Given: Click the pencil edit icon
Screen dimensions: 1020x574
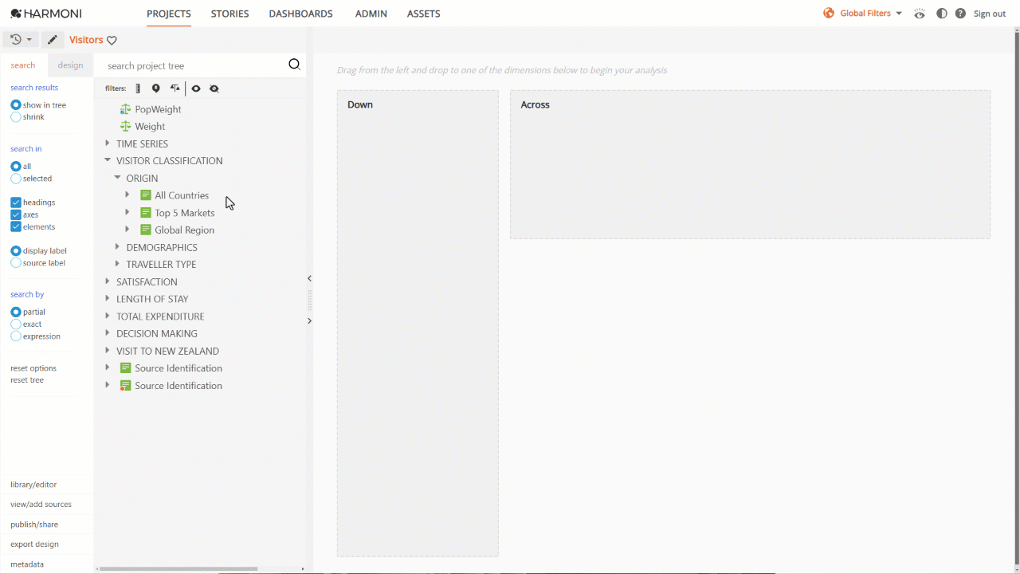Looking at the screenshot, I should [53, 39].
